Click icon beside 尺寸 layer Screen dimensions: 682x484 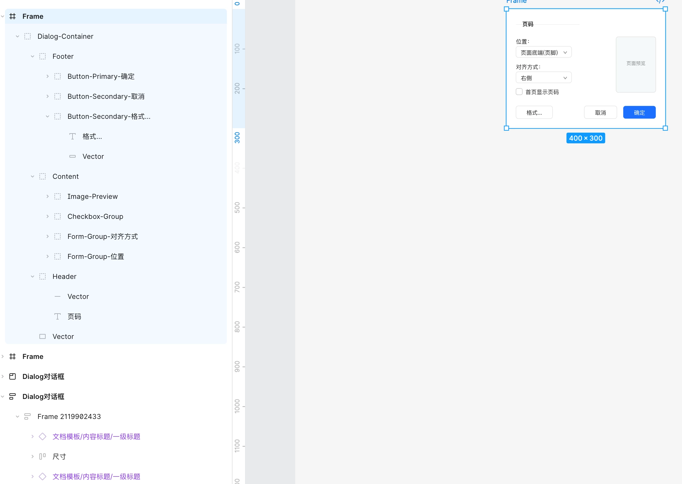(43, 456)
